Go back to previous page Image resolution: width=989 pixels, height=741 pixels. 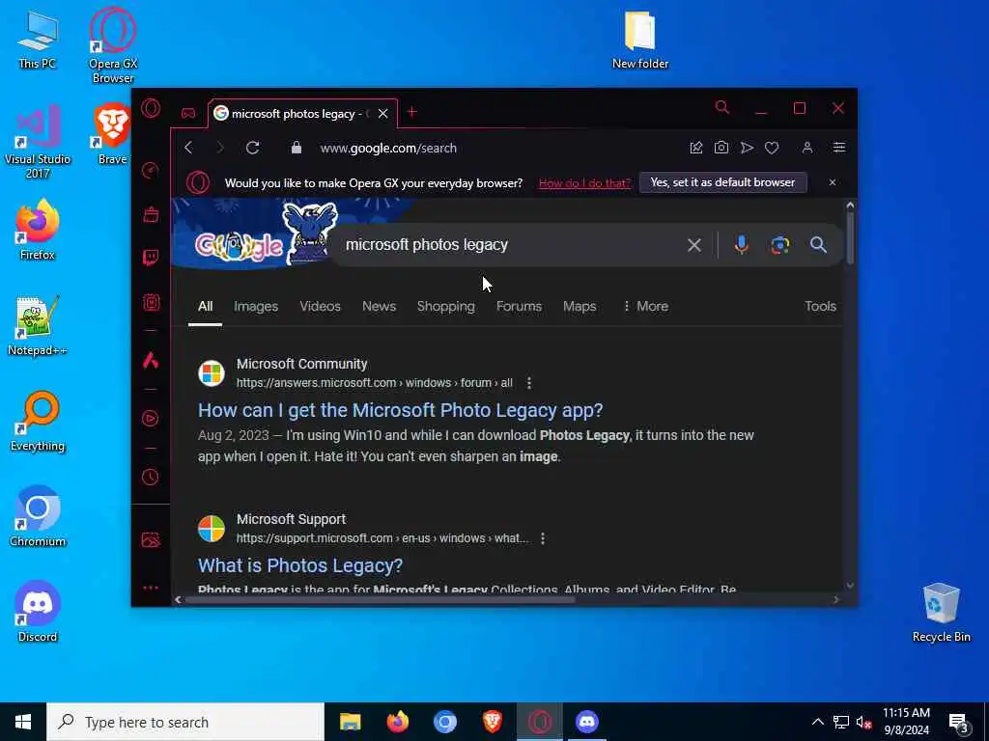[188, 148]
